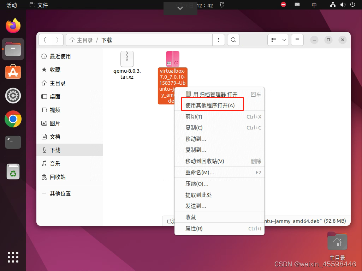
Task: Open notification bell in top bar
Action: (222, 5)
